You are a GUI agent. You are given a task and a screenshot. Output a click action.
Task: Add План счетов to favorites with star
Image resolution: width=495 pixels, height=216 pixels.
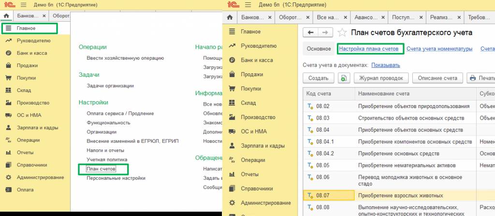[342, 32]
